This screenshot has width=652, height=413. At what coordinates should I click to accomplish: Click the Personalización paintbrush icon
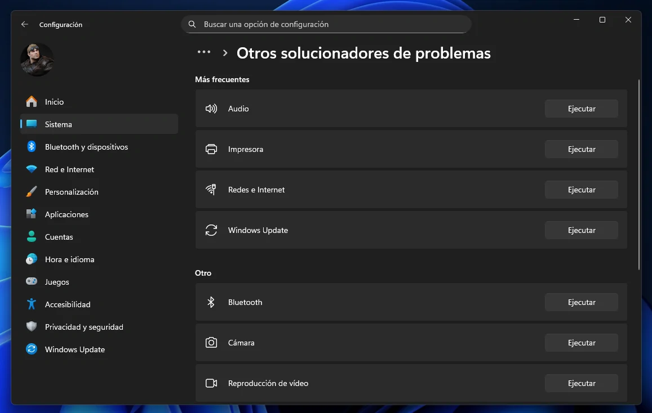coord(32,191)
